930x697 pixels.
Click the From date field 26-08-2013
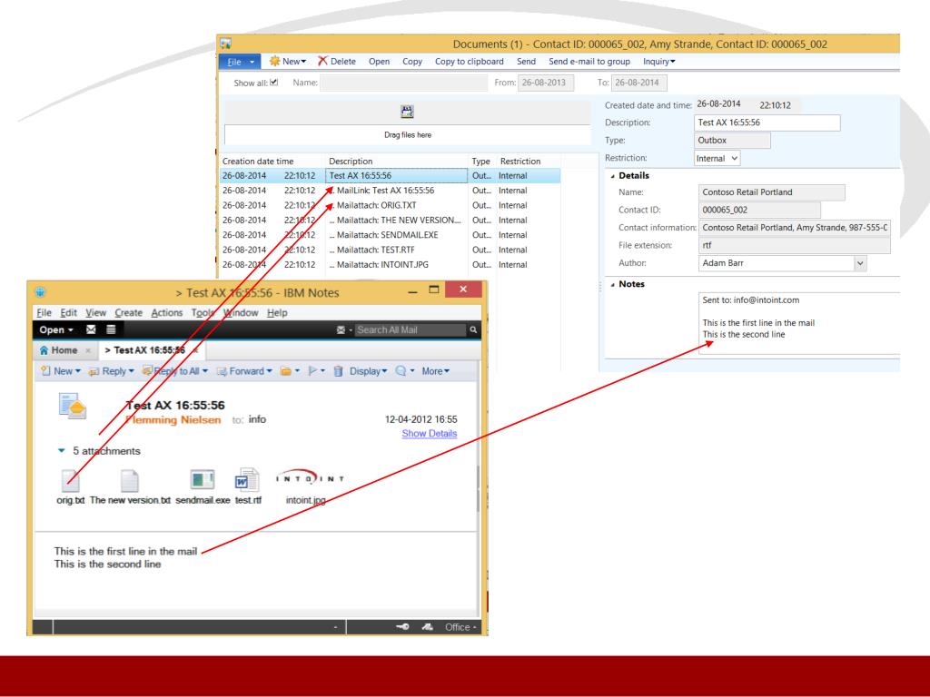click(x=546, y=83)
